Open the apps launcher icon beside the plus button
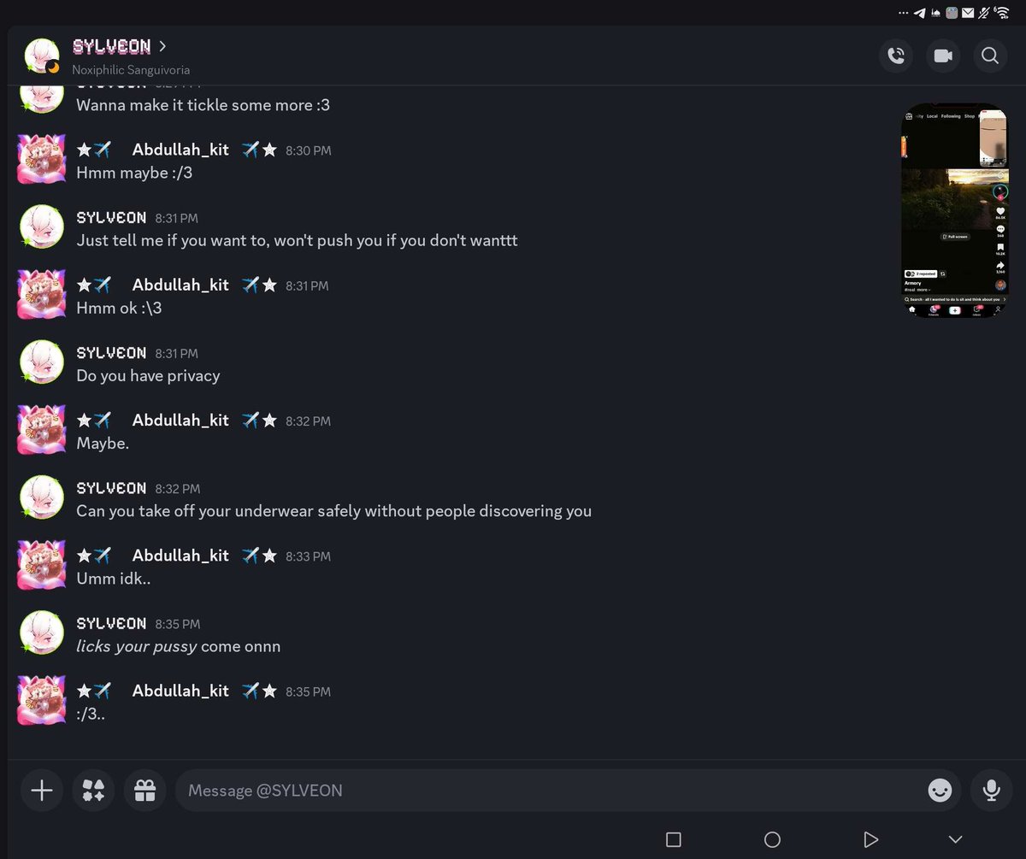 (93, 791)
